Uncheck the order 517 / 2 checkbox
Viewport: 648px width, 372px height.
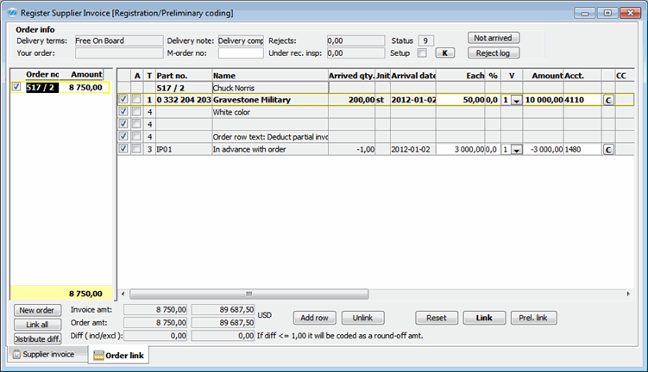pyautogui.click(x=16, y=87)
